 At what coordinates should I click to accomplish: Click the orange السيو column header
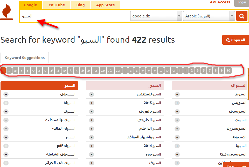tap(39, 86)
